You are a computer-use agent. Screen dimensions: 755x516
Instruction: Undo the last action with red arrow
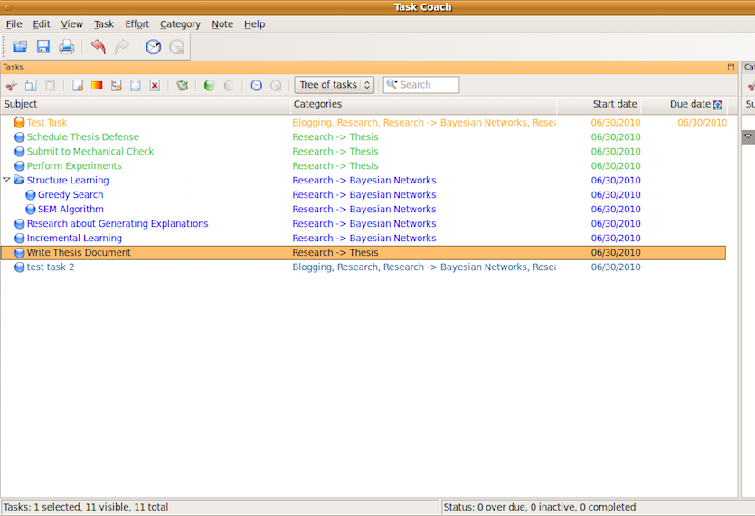click(x=98, y=47)
